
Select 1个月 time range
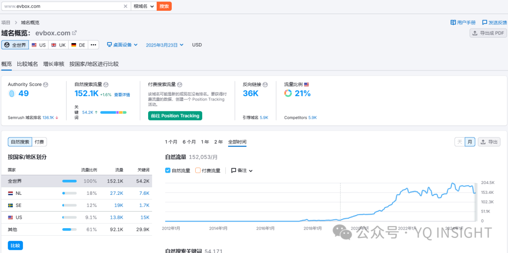tap(171, 142)
